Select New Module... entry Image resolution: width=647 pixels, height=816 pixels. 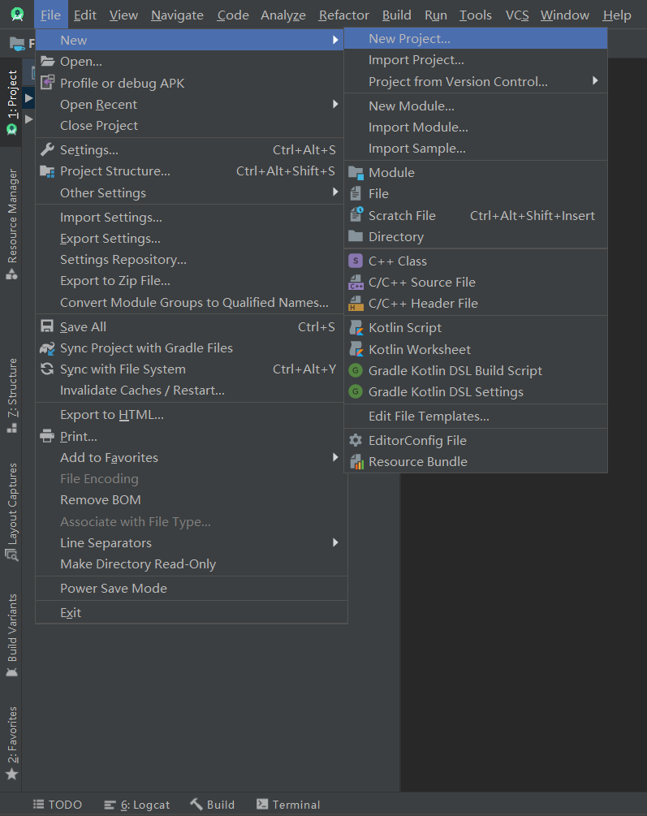(x=476, y=106)
